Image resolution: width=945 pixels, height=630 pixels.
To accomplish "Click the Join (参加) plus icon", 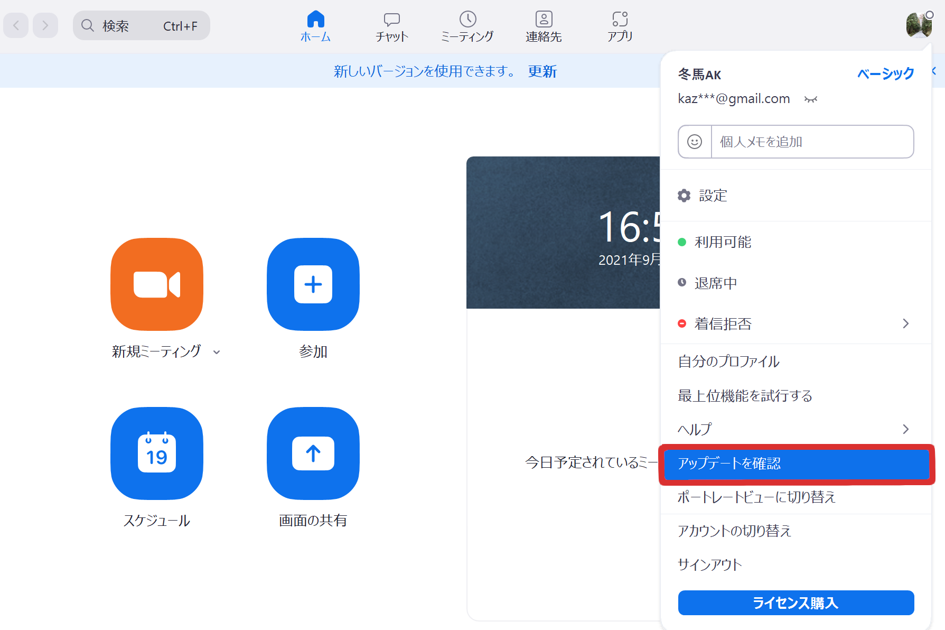I will [x=313, y=284].
